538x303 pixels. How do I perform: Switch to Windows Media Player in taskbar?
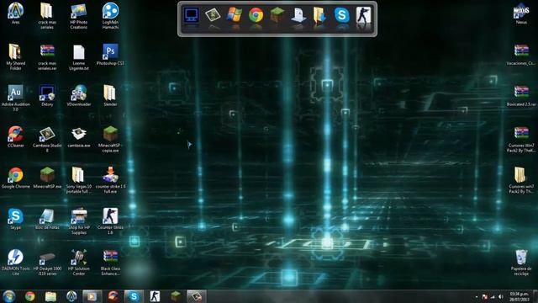pos(92,296)
